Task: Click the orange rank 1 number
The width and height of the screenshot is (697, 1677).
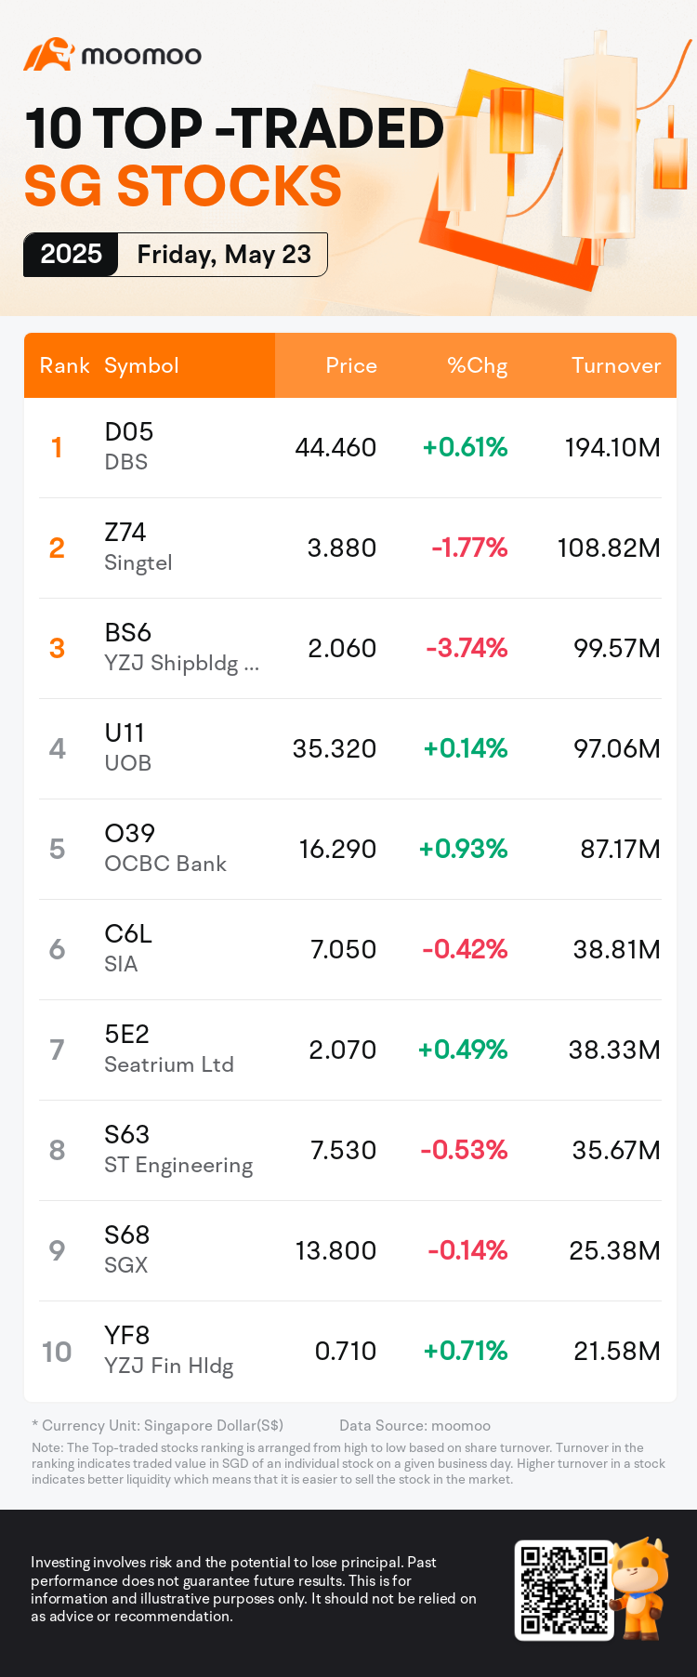Action: point(57,448)
